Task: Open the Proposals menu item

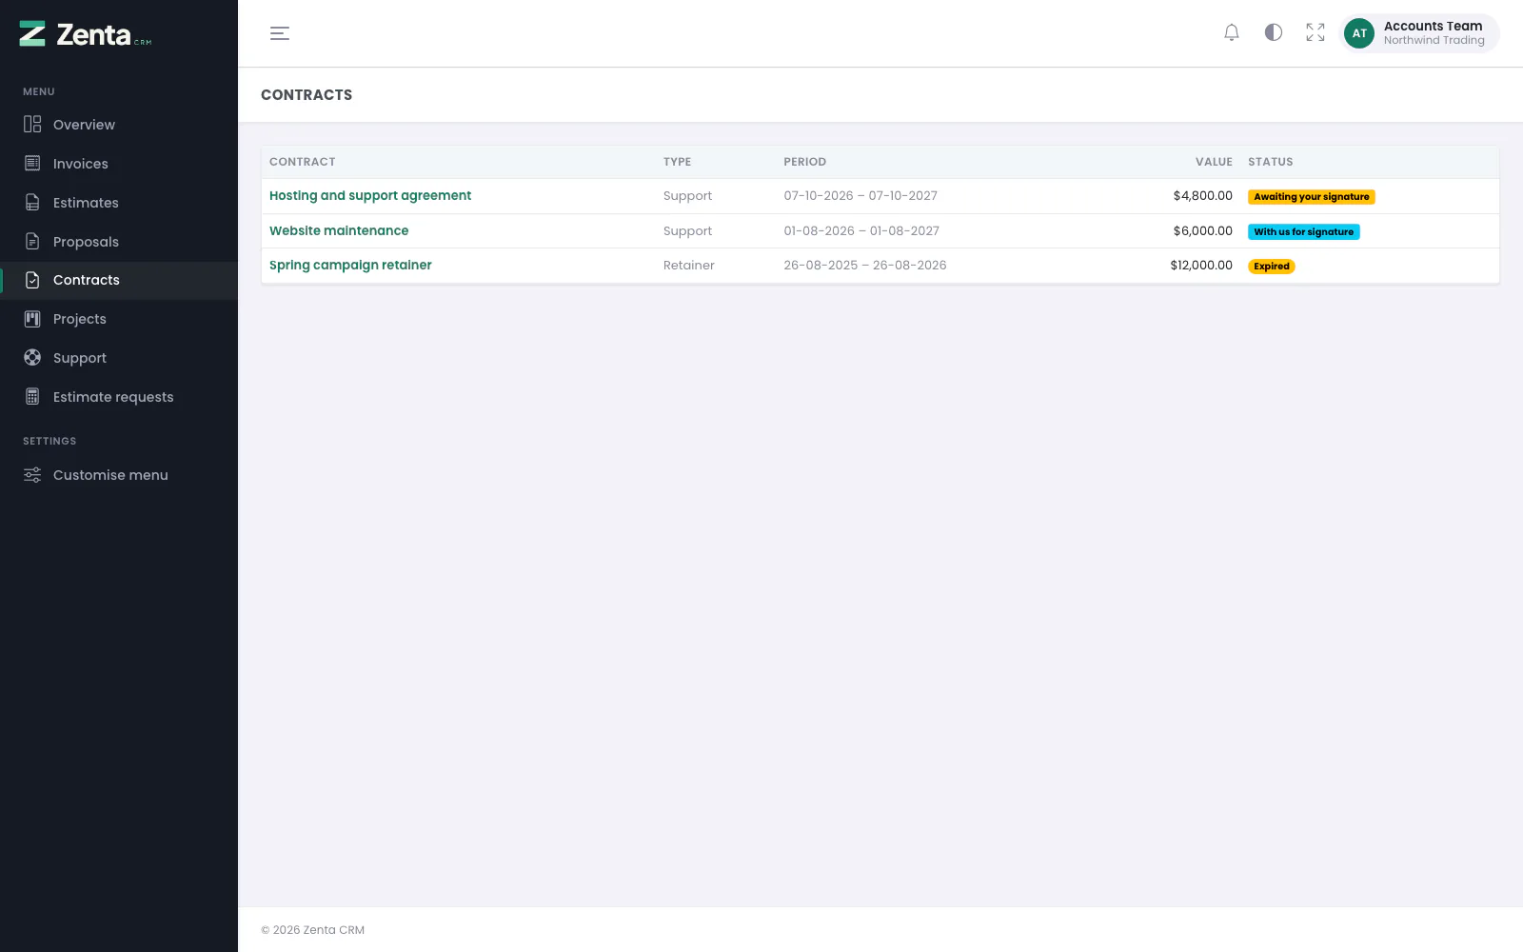Action: pyautogui.click(x=119, y=242)
